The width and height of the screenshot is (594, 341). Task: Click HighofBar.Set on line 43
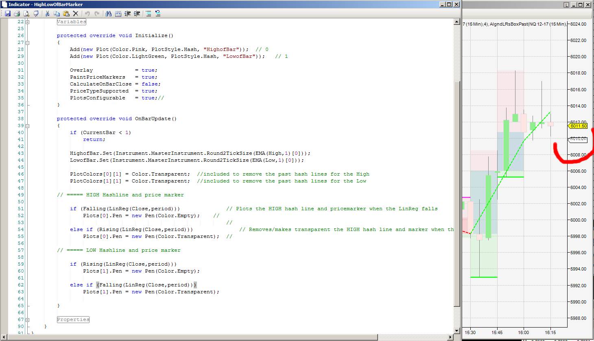[91, 153]
